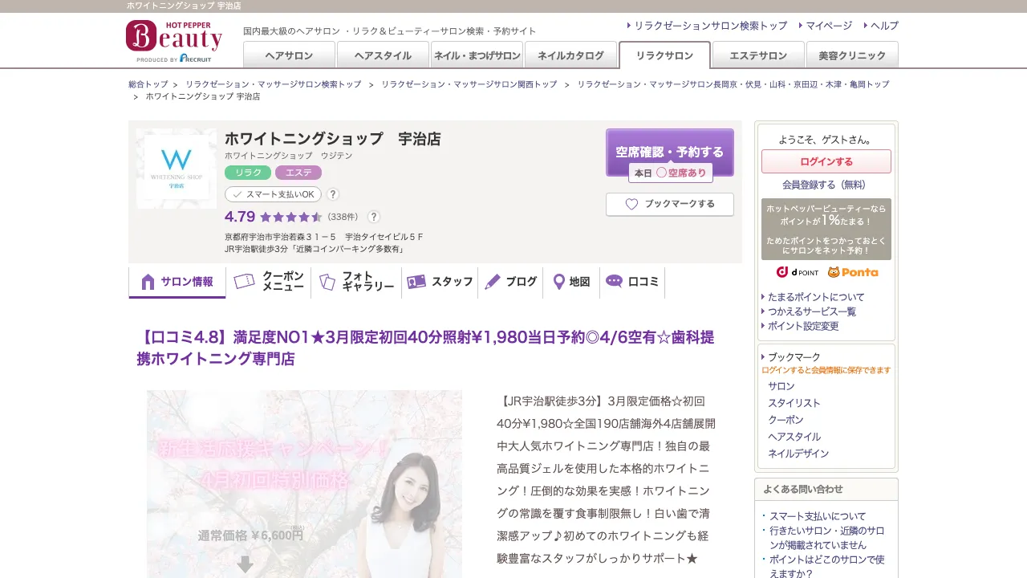Open つかえるサービス一覧 link
Image resolution: width=1027 pixels, height=578 pixels.
[x=812, y=311]
